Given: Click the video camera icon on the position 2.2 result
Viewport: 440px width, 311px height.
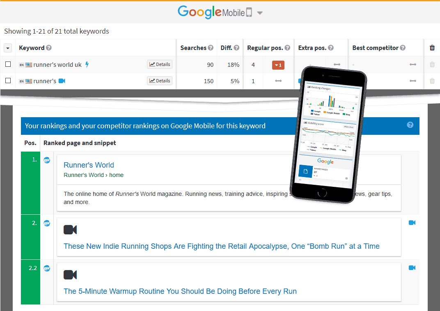Looking at the screenshot, I should pyautogui.click(x=70, y=275).
